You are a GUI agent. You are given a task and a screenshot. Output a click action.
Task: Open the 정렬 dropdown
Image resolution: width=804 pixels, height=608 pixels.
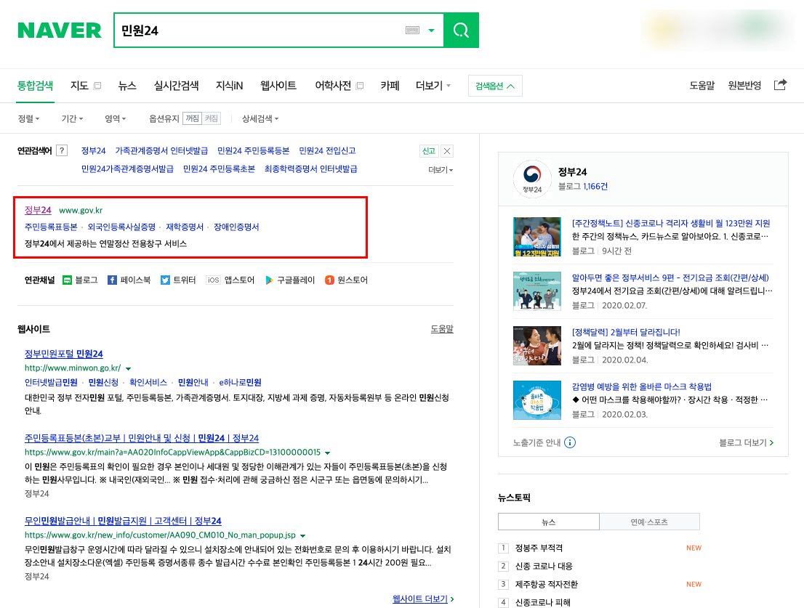point(29,118)
